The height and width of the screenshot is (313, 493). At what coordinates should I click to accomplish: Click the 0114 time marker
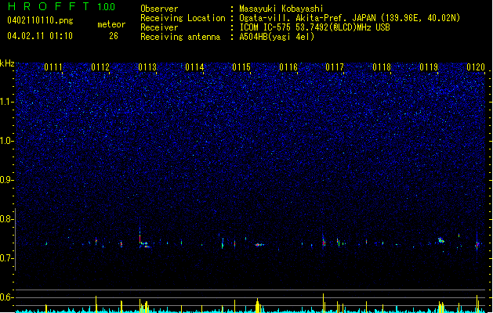(194, 67)
